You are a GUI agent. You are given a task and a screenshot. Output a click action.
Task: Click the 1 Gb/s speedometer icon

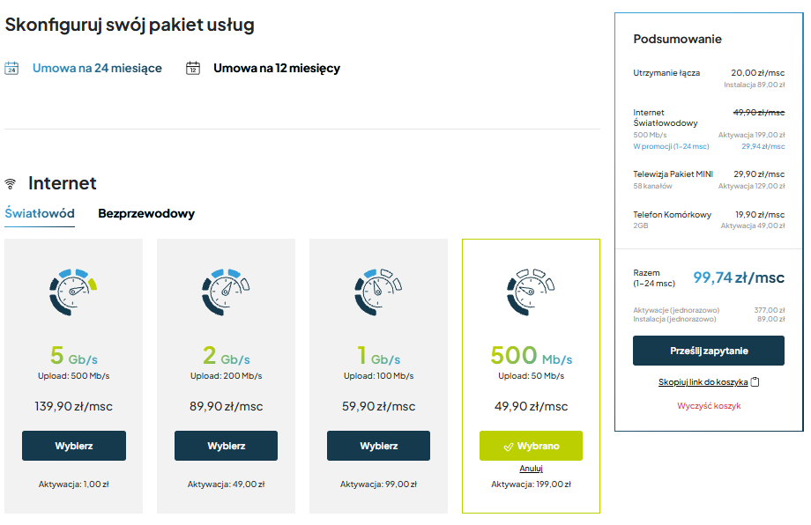(x=378, y=290)
